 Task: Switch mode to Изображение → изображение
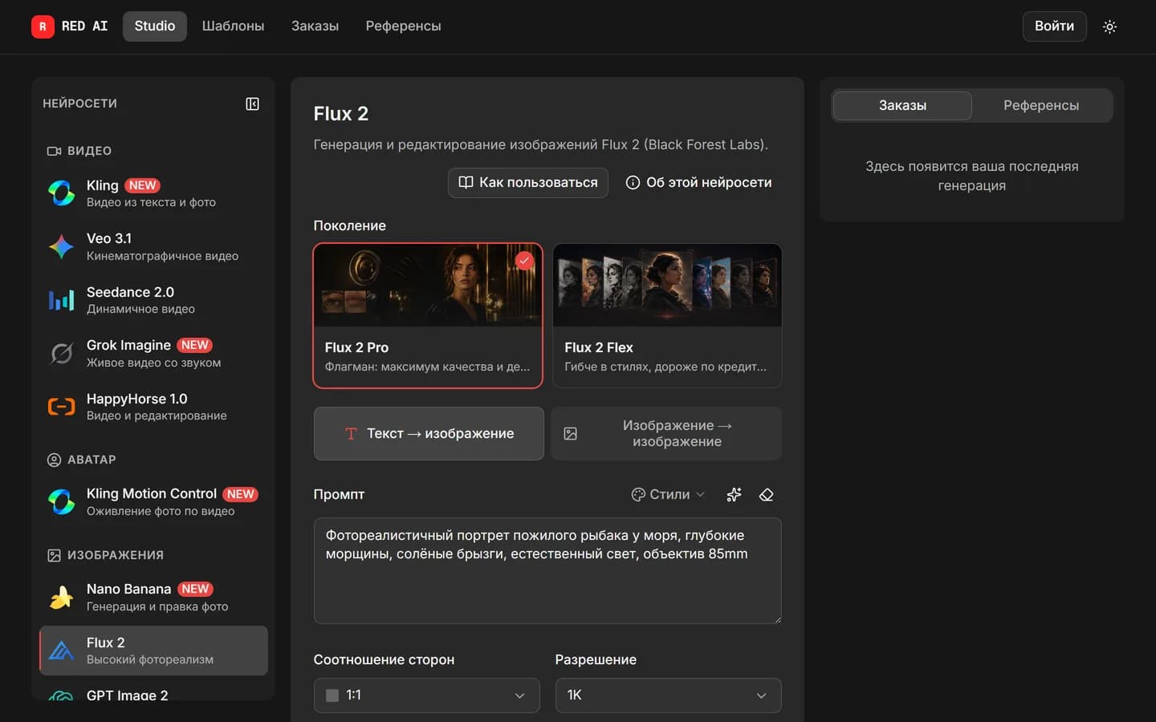tap(666, 433)
